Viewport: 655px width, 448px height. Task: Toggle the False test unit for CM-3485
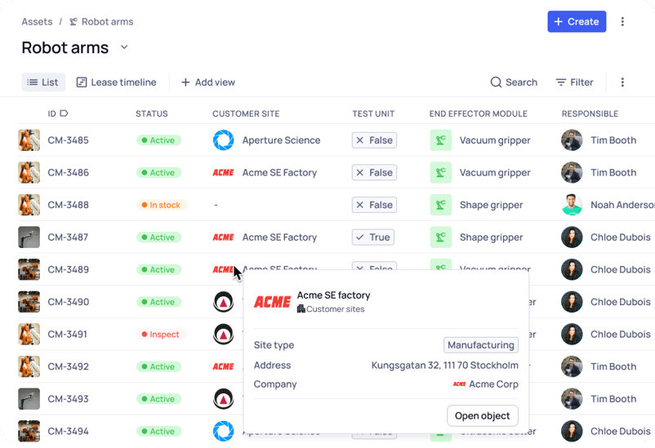[x=374, y=140]
